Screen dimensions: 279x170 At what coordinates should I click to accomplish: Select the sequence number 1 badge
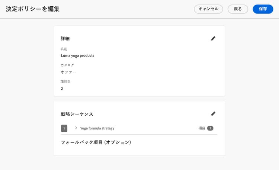(64, 128)
